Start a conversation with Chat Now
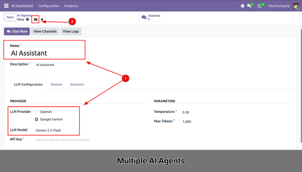Image resolution: width=302 pixels, height=172 pixels. (x=17, y=31)
